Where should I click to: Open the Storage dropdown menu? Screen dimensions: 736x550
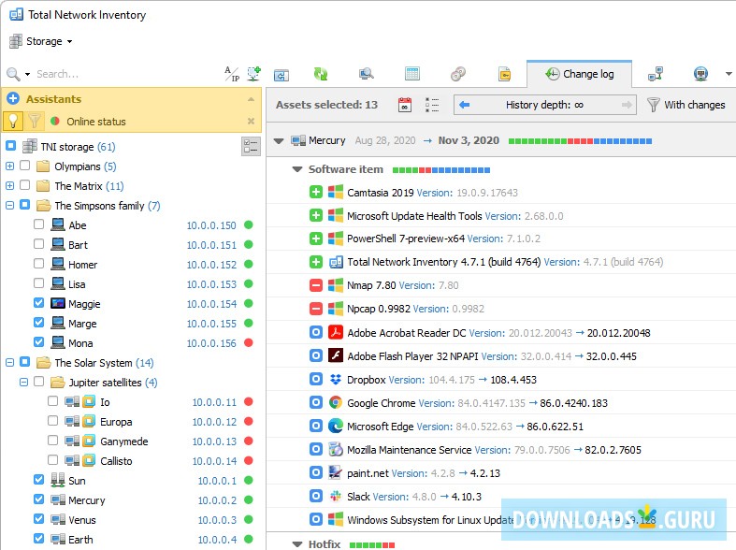pyautogui.click(x=42, y=41)
